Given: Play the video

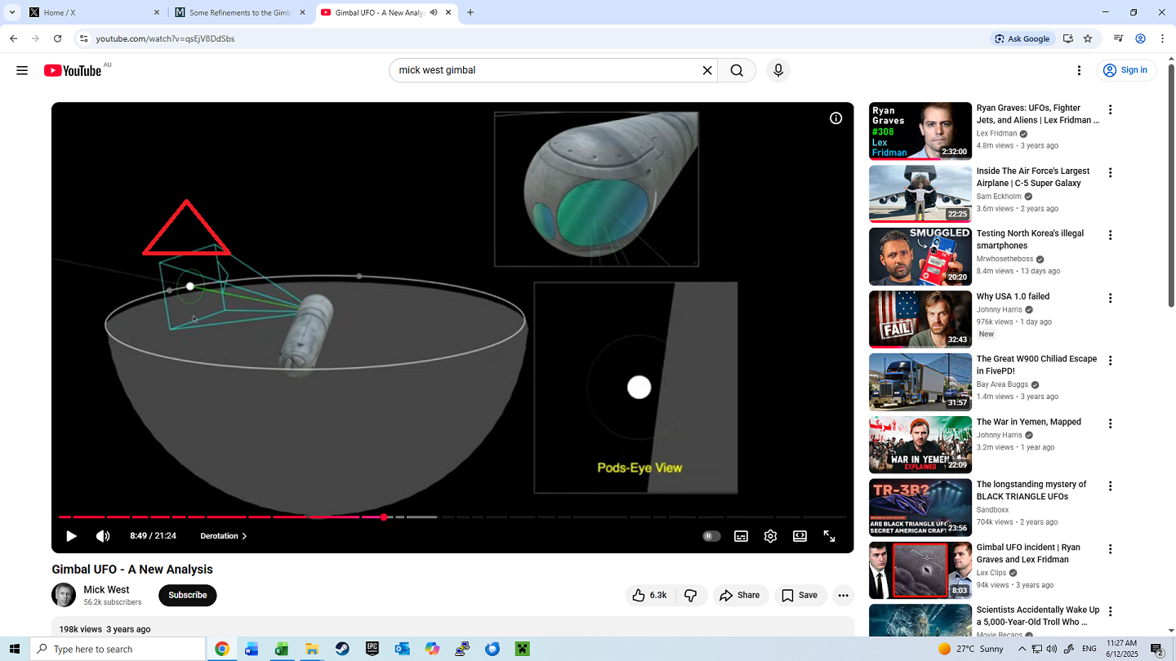Looking at the screenshot, I should coord(71,536).
